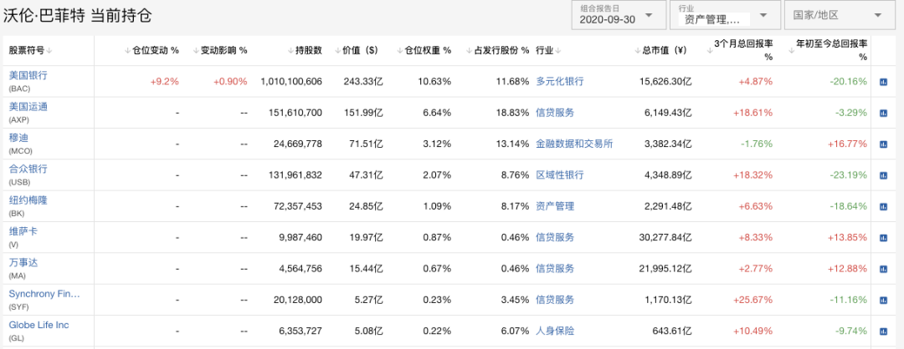Open chart icon for 美国运通 row

coord(883,114)
